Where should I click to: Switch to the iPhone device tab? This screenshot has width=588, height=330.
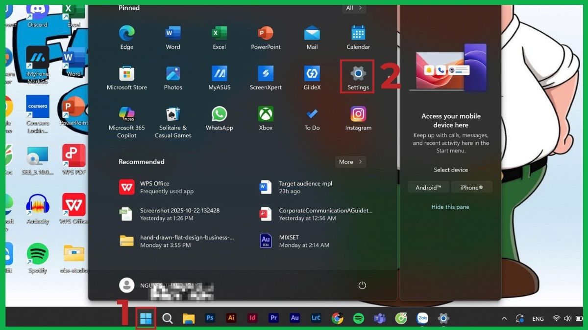pos(471,187)
